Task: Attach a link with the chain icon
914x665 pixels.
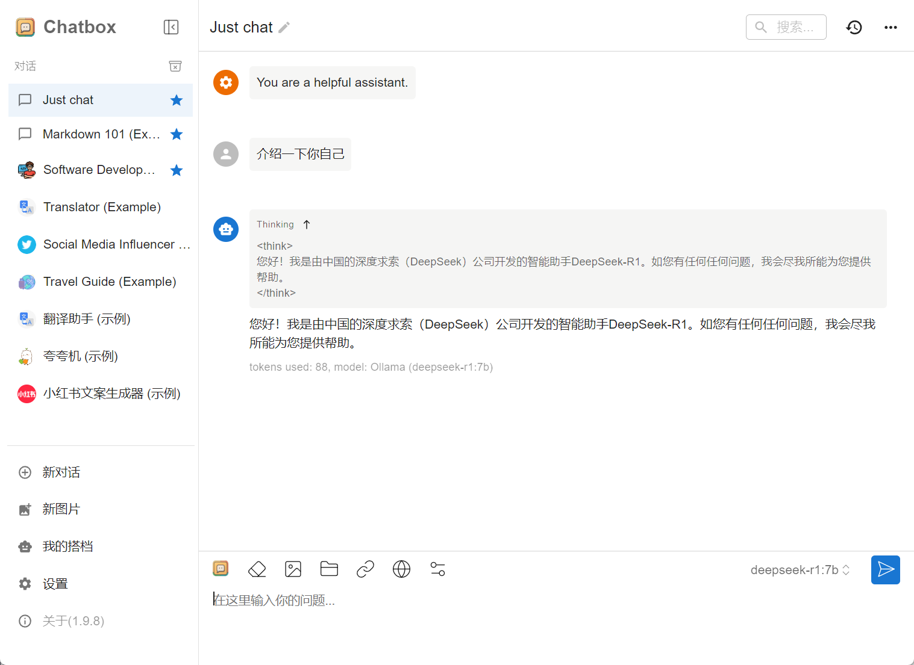Action: [365, 569]
